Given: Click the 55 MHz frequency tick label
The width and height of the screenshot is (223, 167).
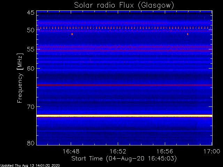Looking at the screenshot, I should point(31,49).
